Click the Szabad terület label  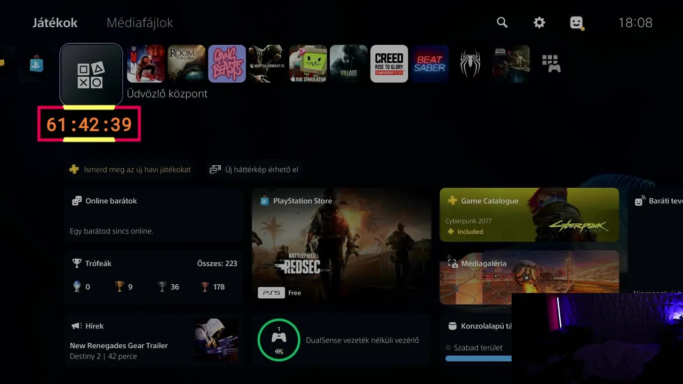[x=478, y=348]
